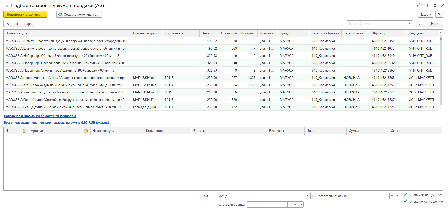The width and height of the screenshot is (448, 211).
Task: Click the Перенести в документ button
Action: pos(25,15)
